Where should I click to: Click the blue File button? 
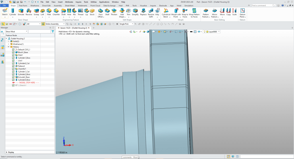pos(5,5)
